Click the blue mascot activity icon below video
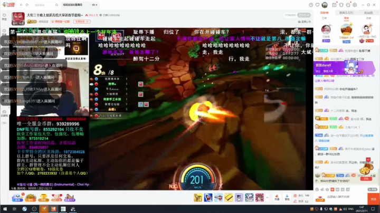The height and width of the screenshot is (213, 380). click(x=17, y=198)
